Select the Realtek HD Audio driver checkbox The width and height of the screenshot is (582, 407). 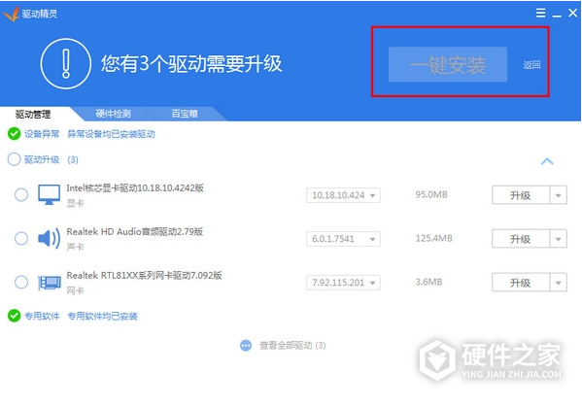pyautogui.click(x=21, y=238)
